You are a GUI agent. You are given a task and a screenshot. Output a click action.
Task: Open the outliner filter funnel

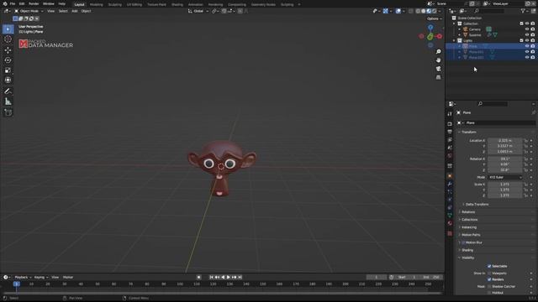(523, 11)
